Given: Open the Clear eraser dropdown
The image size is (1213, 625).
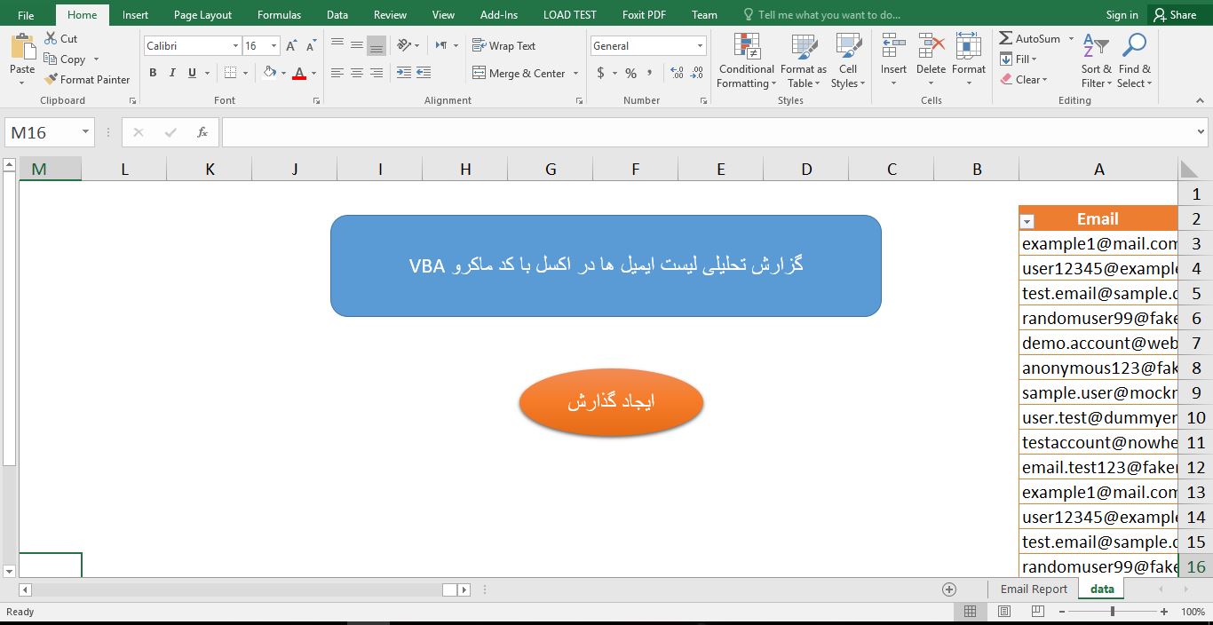Looking at the screenshot, I should click(x=1024, y=79).
